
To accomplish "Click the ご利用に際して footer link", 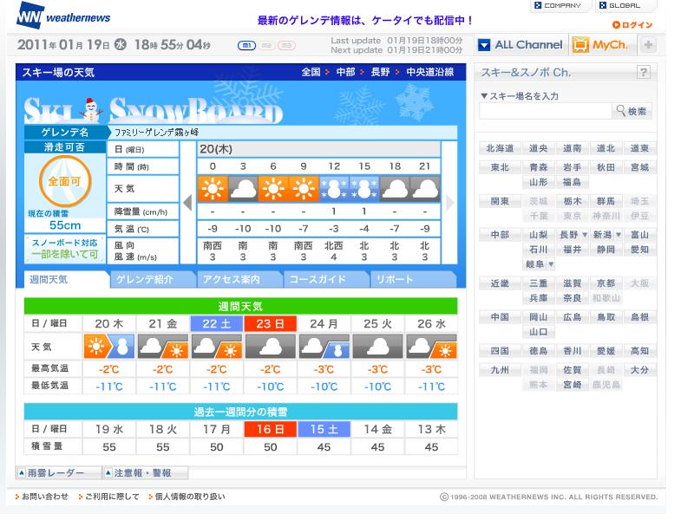I will [x=112, y=497].
